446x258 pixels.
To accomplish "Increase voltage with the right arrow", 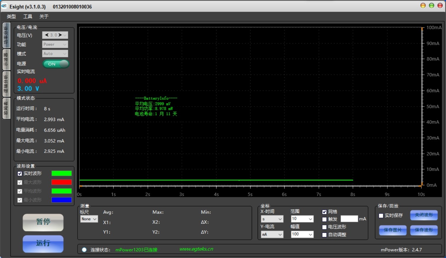I will point(60,35).
